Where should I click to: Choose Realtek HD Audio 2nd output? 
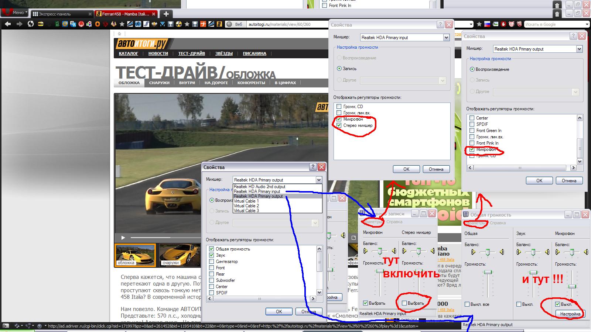260,187
